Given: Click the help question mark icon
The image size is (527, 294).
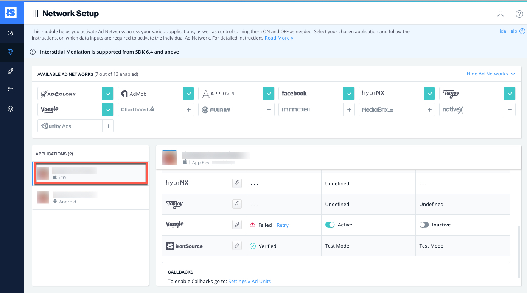Looking at the screenshot, I should [519, 14].
